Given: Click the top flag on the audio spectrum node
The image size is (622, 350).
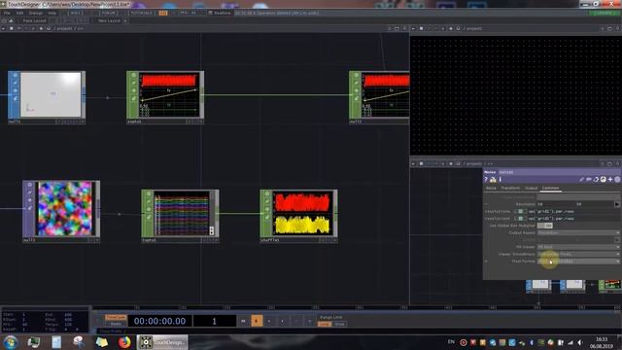Looking at the screenshot, I should [267, 194].
